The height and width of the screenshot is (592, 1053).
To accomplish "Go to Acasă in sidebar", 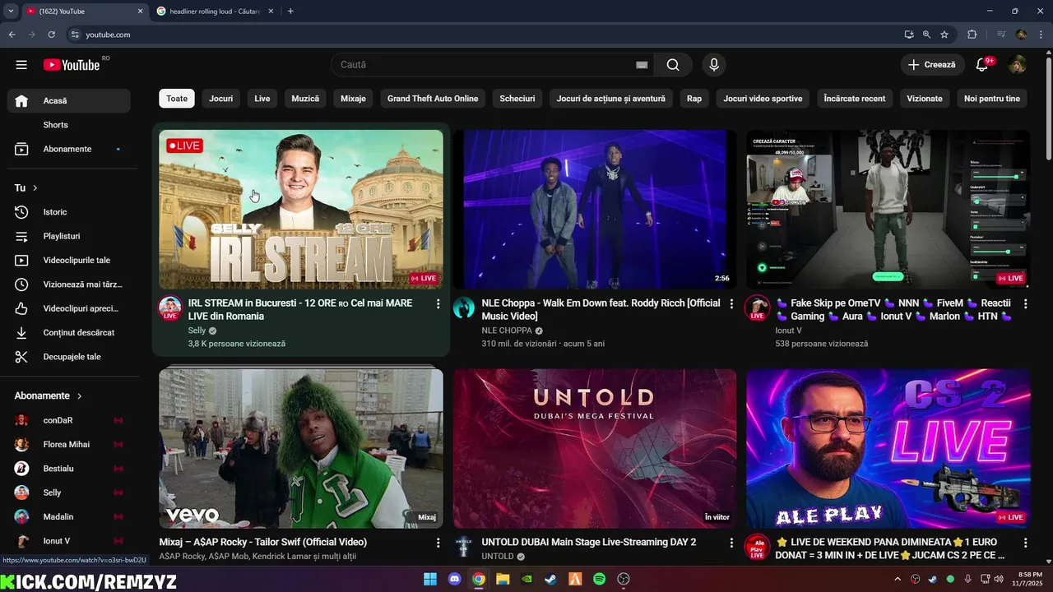I will point(69,100).
